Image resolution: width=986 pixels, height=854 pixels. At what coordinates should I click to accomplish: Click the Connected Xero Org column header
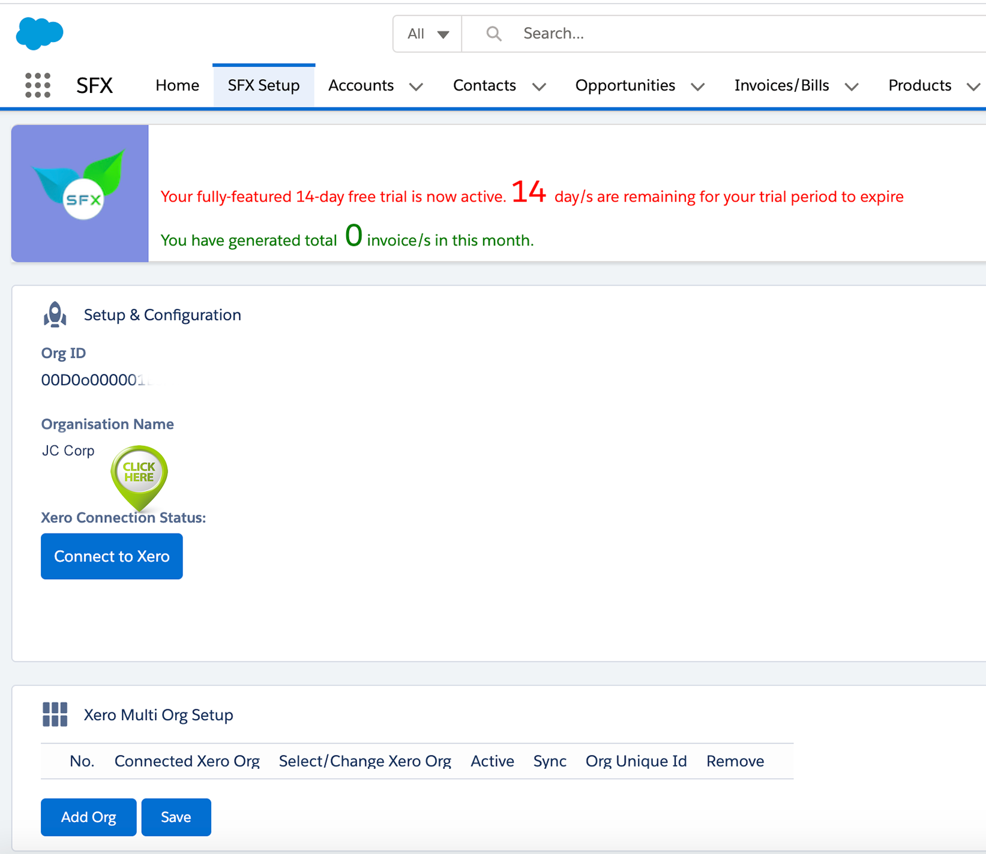click(187, 761)
